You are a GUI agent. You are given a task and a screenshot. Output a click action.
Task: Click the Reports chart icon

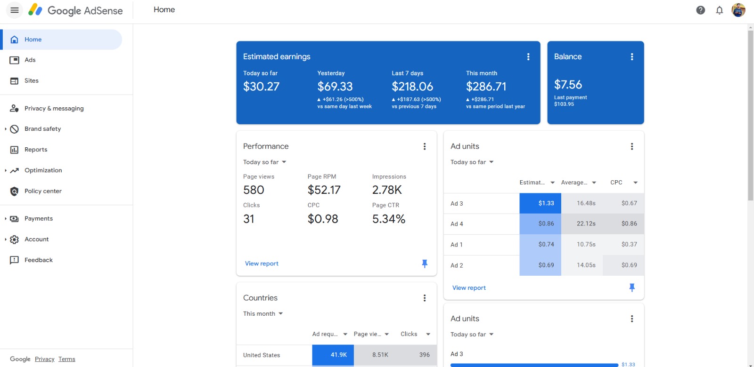pyautogui.click(x=15, y=150)
